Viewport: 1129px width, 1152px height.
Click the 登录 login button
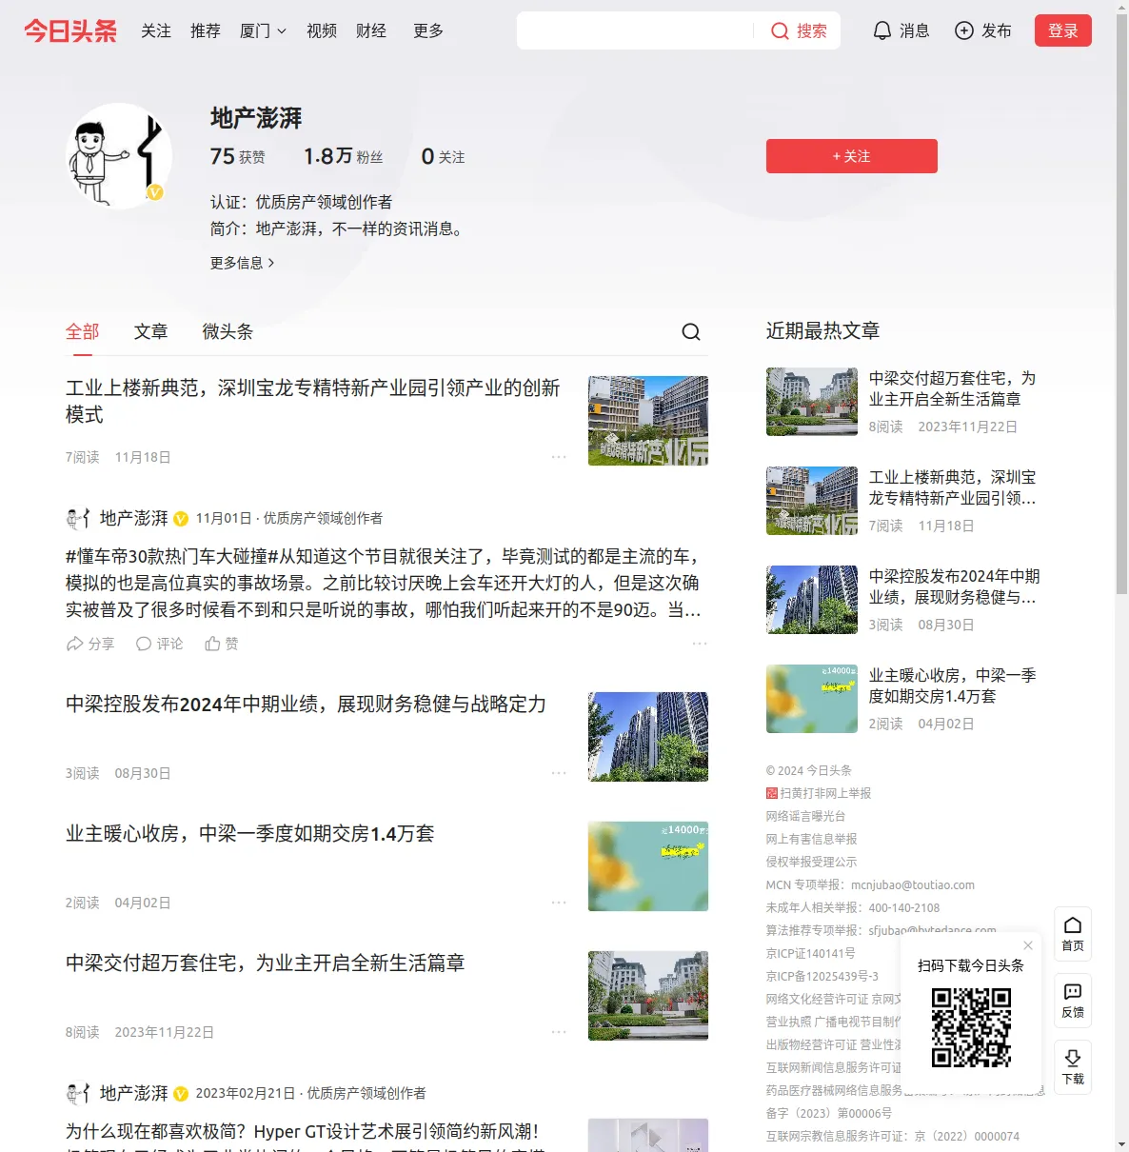1063,30
